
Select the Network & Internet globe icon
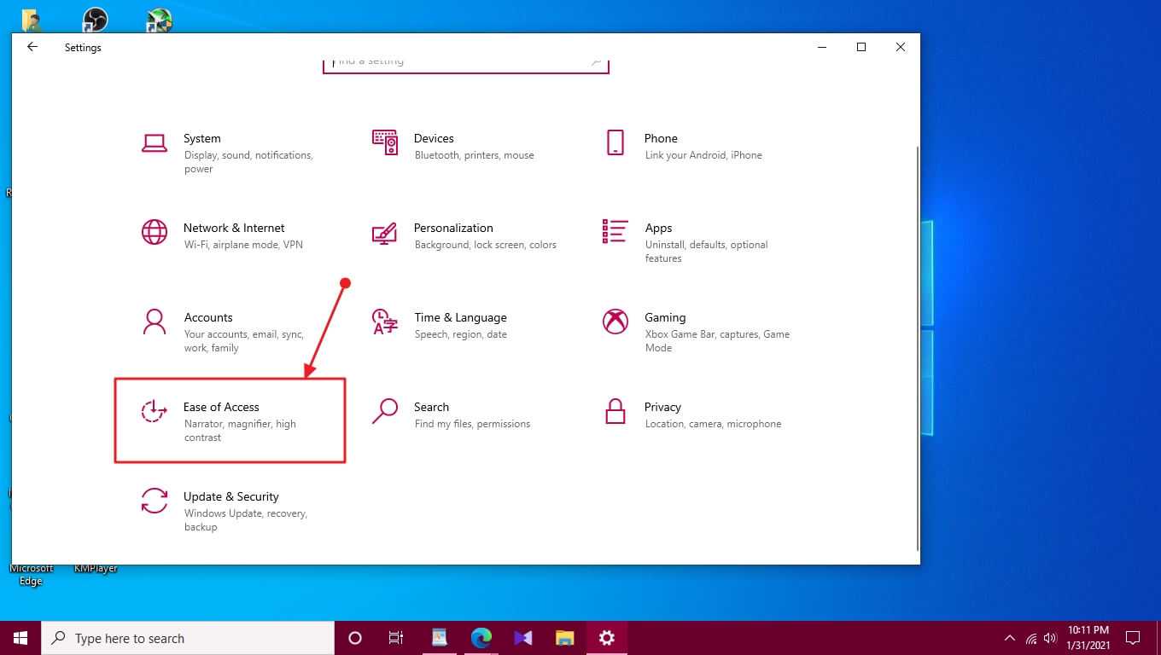(x=155, y=232)
